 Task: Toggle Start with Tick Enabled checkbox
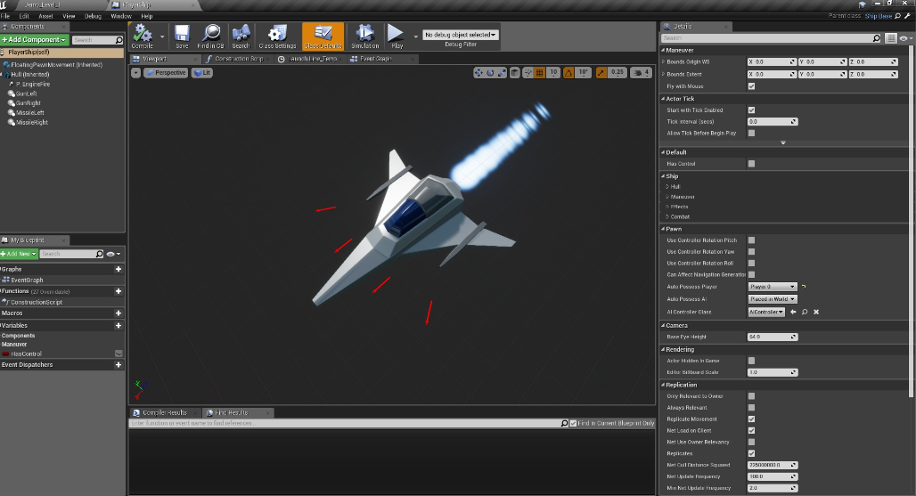[751, 110]
